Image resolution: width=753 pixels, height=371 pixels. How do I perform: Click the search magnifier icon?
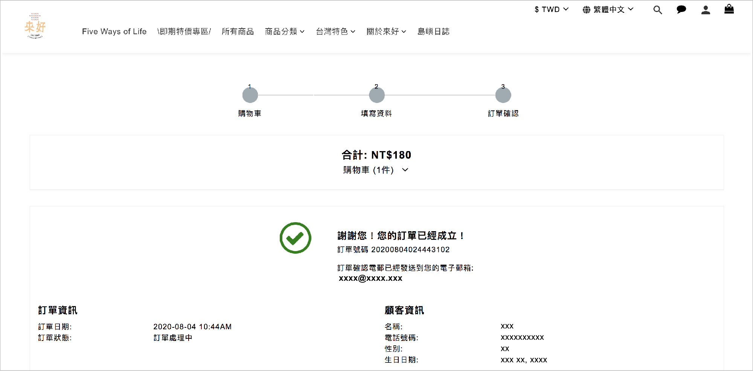(x=657, y=10)
